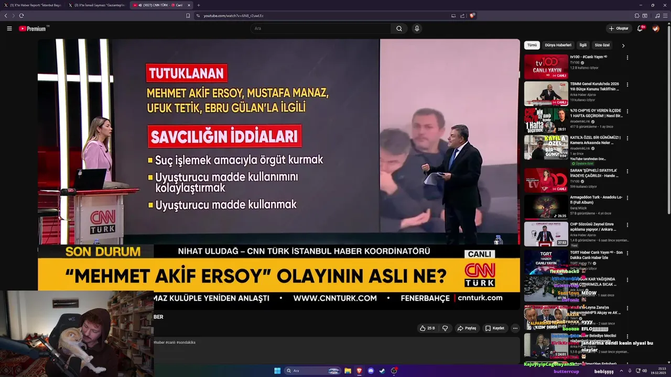Click the volume icon in system tray
This screenshot has width=671, height=377.
click(645, 371)
